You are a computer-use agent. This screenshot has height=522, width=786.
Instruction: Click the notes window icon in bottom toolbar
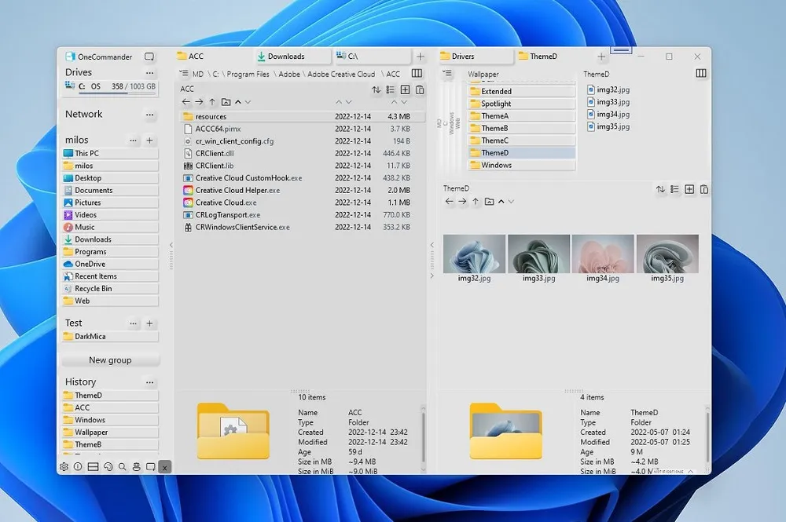(x=150, y=466)
